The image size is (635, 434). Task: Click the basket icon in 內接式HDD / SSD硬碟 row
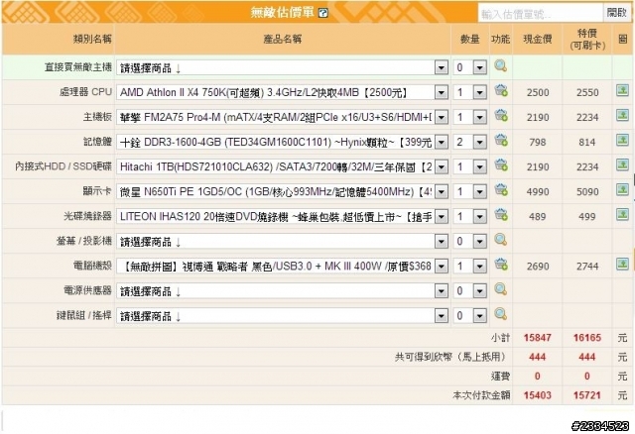click(501, 165)
